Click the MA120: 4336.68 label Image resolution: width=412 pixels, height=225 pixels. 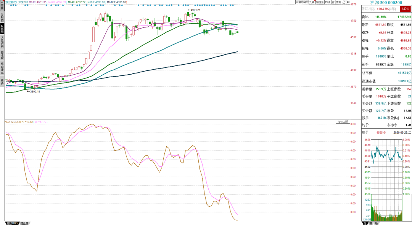click(x=116, y=2)
